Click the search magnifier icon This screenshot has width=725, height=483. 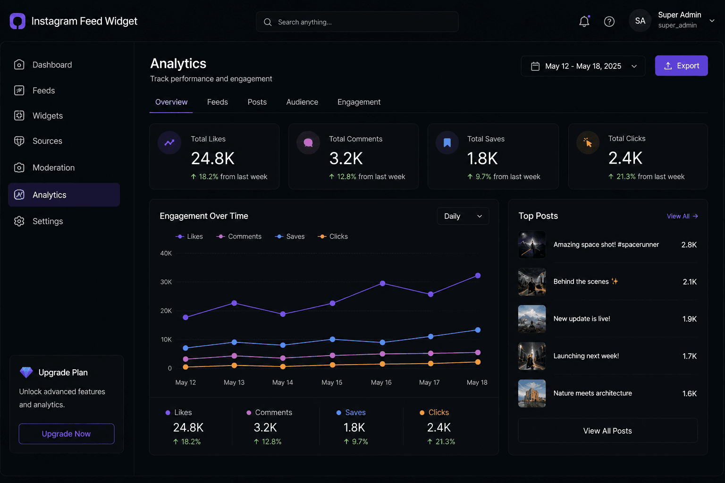click(268, 22)
